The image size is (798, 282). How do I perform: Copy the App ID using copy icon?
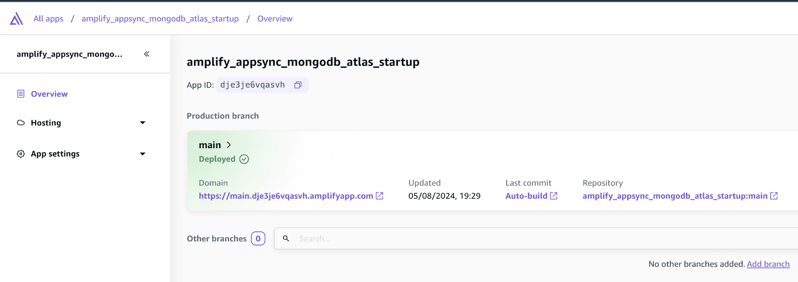pos(298,85)
